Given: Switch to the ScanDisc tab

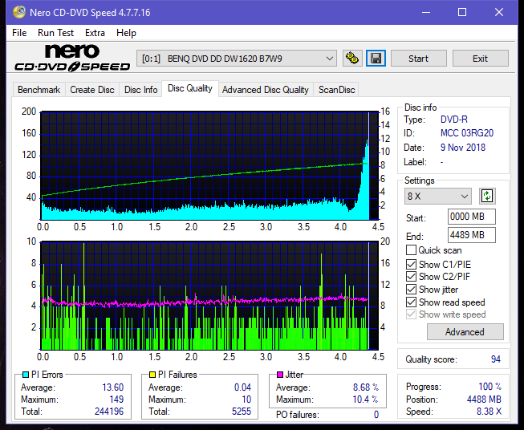Looking at the screenshot, I should (336, 90).
